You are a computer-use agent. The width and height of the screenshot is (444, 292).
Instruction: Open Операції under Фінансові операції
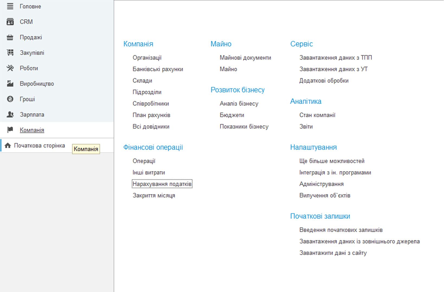(x=144, y=161)
